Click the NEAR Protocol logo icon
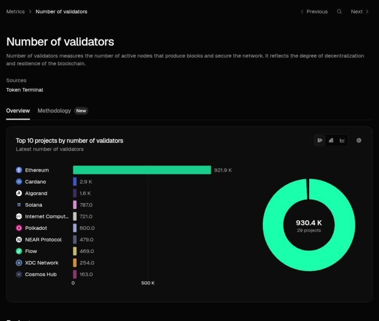Image resolution: width=379 pixels, height=321 pixels. coord(19,240)
